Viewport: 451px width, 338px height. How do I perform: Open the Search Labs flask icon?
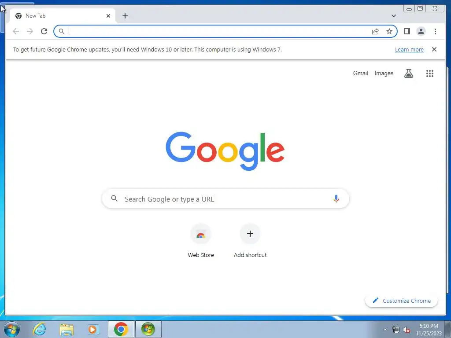click(408, 73)
